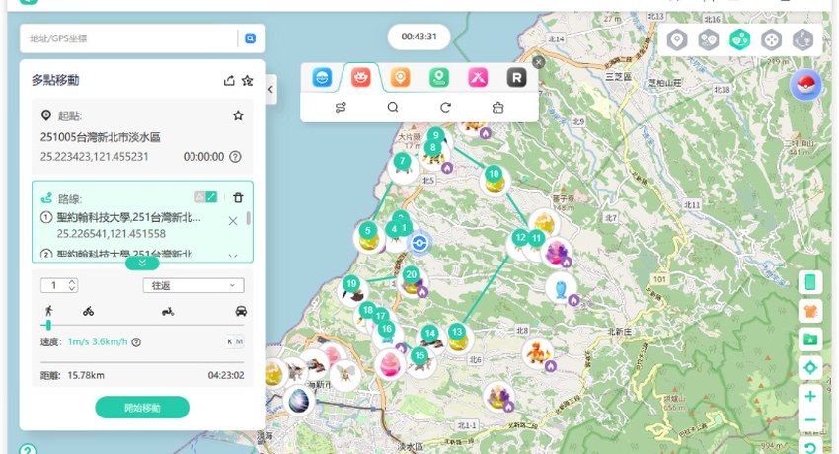Image resolution: width=839 pixels, height=454 pixels.
Task: Select two-point movement hexagon icon
Action: click(709, 39)
